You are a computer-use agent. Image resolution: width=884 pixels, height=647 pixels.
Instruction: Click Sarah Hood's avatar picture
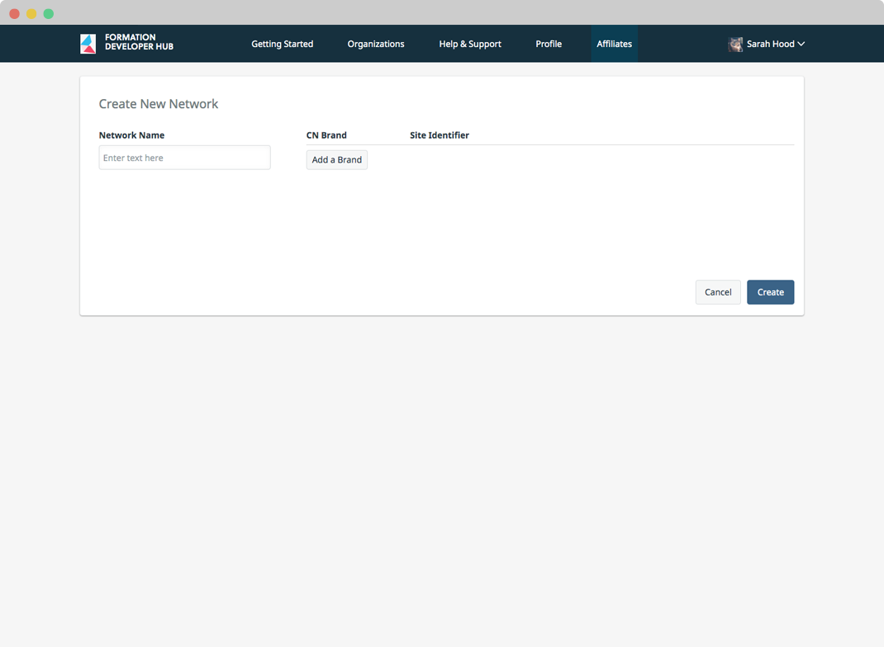click(x=735, y=44)
